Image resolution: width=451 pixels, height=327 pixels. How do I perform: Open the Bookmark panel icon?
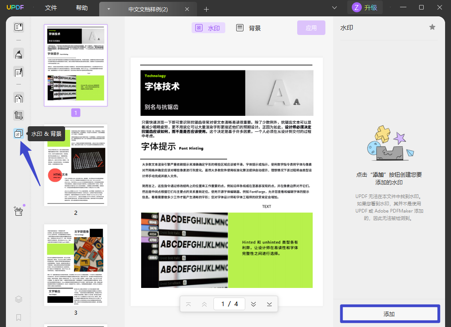(19, 317)
